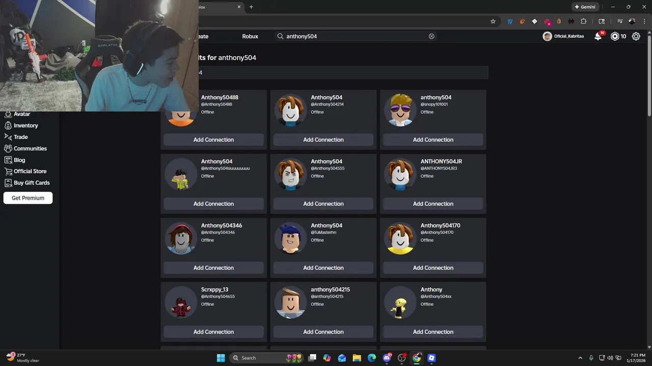Open OBS Studio on the taskbar

click(402, 358)
